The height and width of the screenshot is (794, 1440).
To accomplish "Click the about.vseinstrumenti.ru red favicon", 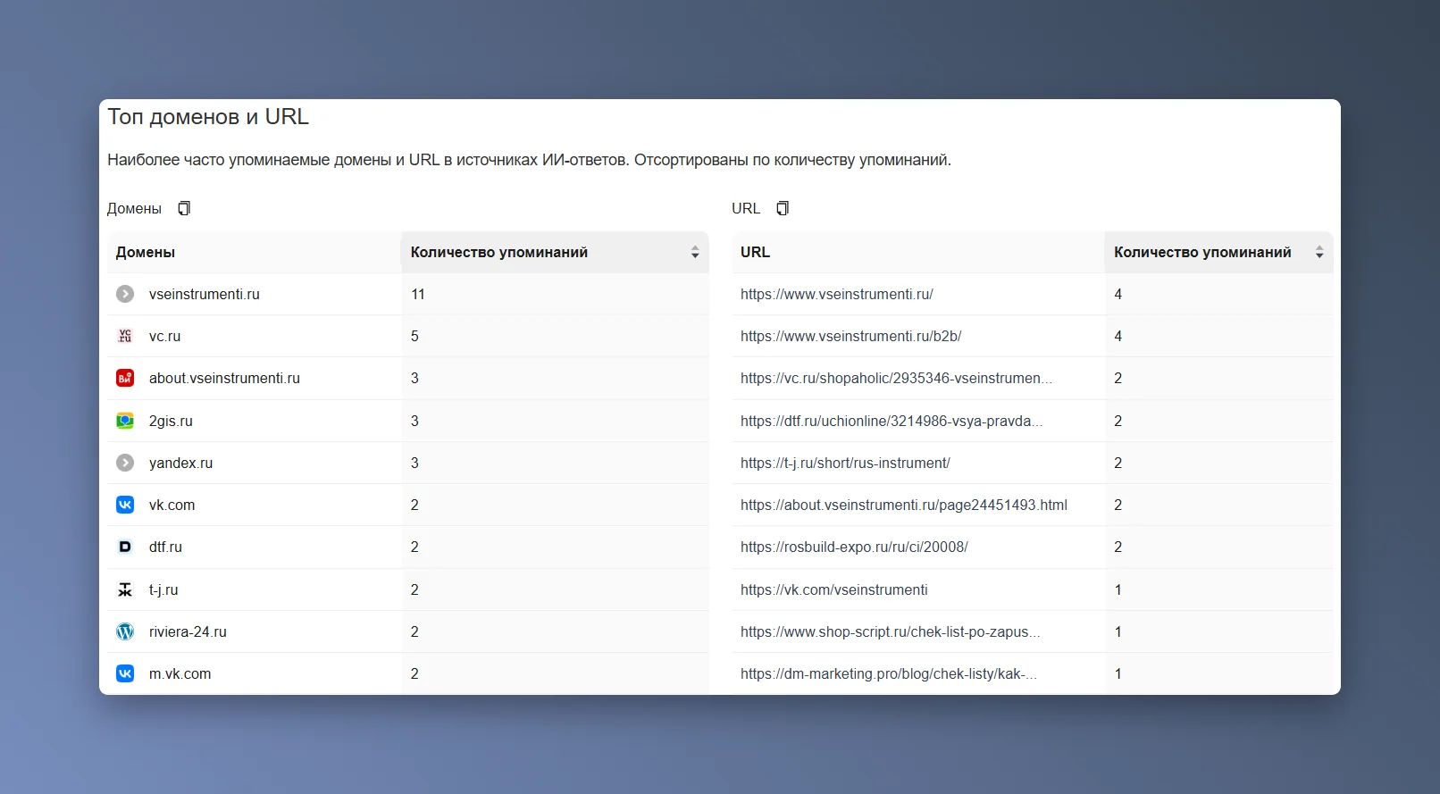I will point(125,378).
